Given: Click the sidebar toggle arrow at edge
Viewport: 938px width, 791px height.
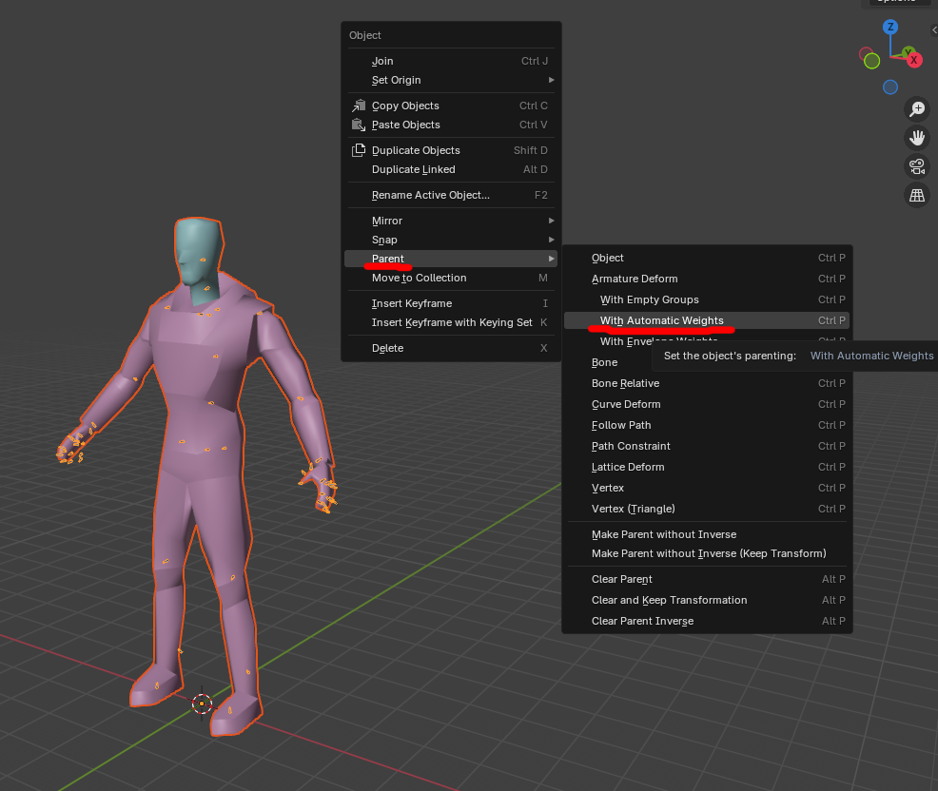Looking at the screenshot, I should point(934,29).
